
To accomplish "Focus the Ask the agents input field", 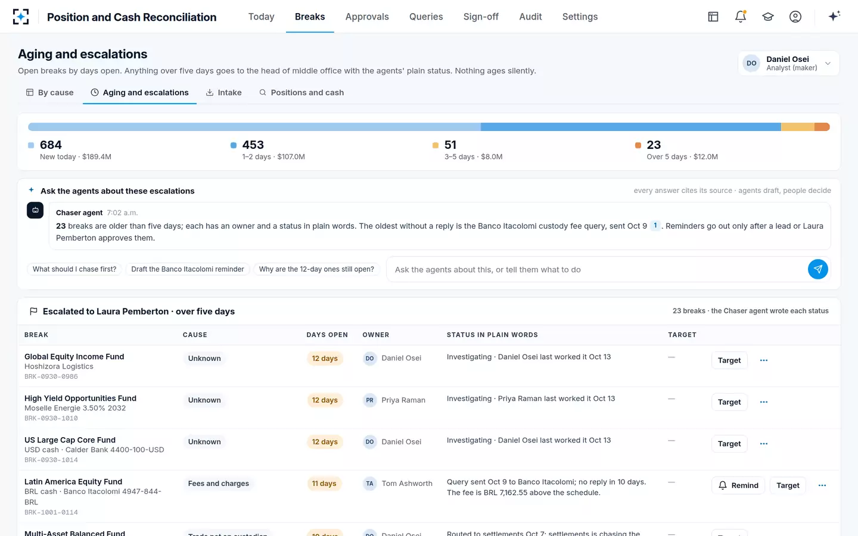I will (597, 269).
